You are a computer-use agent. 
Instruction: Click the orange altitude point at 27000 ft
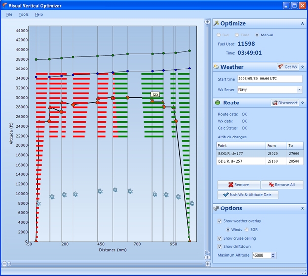click(x=61, y=112)
